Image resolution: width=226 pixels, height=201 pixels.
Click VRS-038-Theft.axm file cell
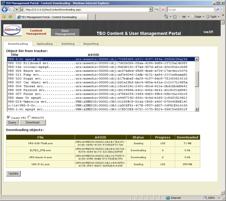(x=41, y=144)
